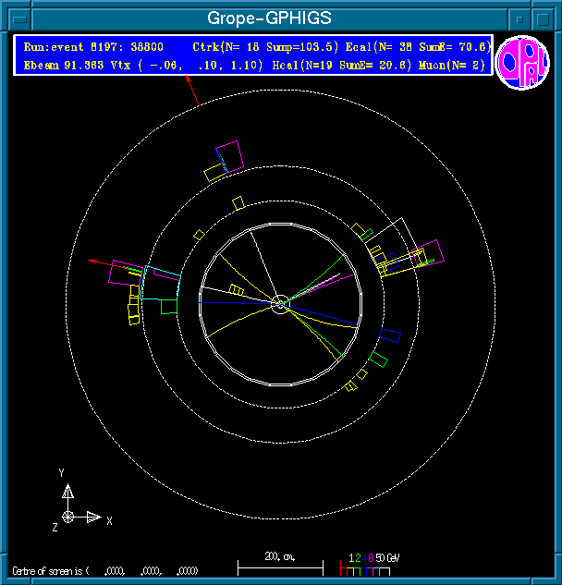Click the Centre of screen coordinates text
The width and height of the screenshot is (562, 585).
coord(104,570)
